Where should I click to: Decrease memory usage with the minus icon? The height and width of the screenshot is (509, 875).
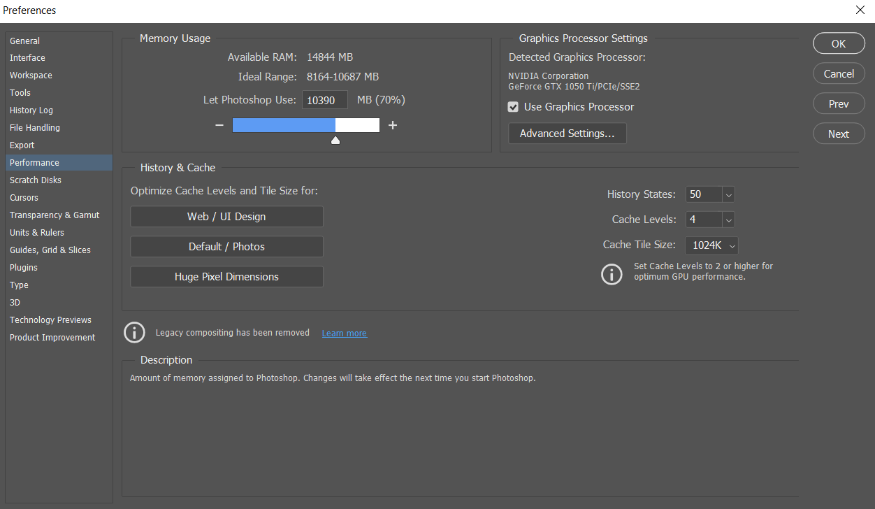[219, 125]
